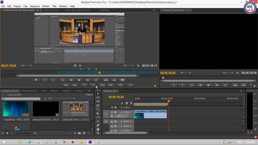The image size is (258, 145).
Task: Open Program monitor settings wrench
Action: pos(237,72)
